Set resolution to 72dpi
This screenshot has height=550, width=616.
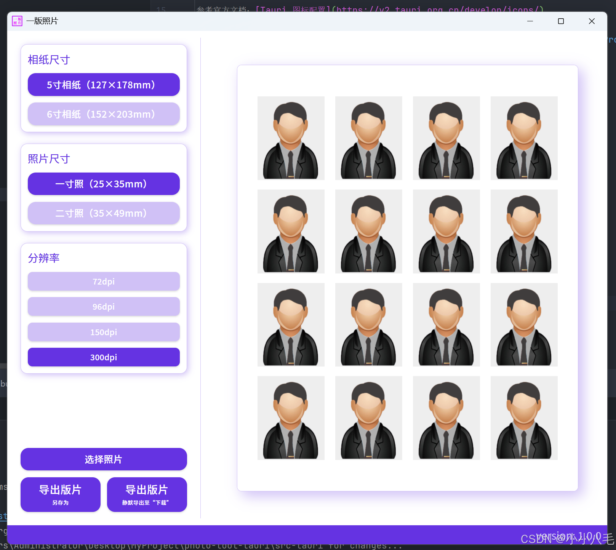[x=104, y=281]
